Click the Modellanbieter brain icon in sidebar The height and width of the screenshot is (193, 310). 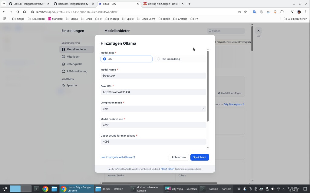tap(63, 49)
